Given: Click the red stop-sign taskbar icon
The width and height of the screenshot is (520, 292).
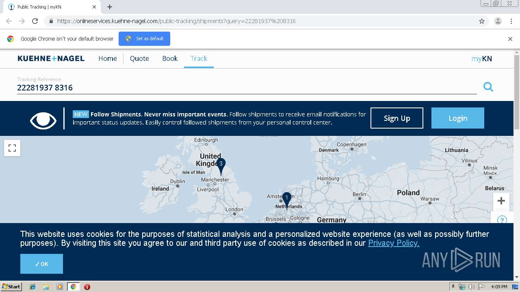Looking at the screenshot, I should [87, 286].
